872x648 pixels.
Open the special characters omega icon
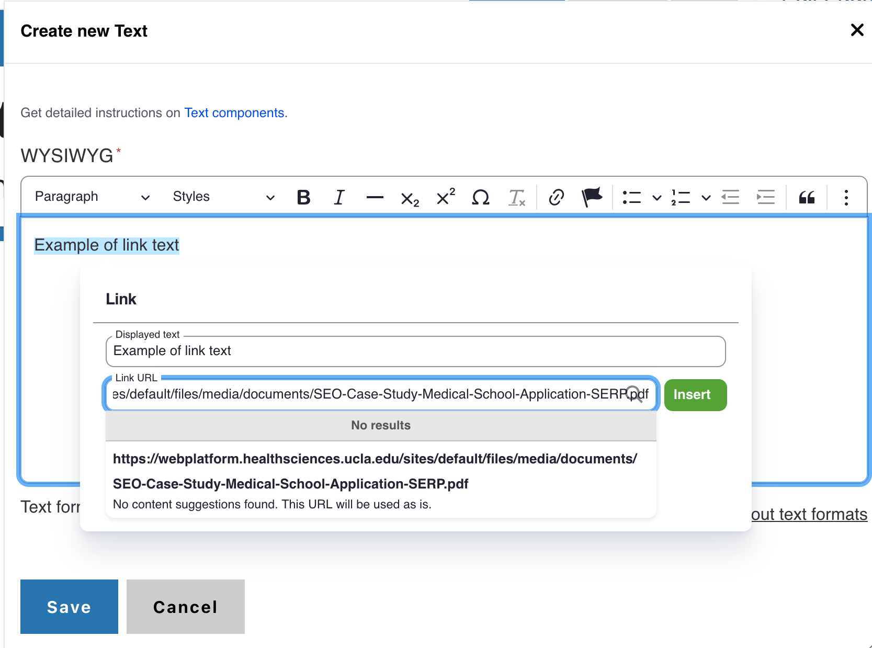480,197
